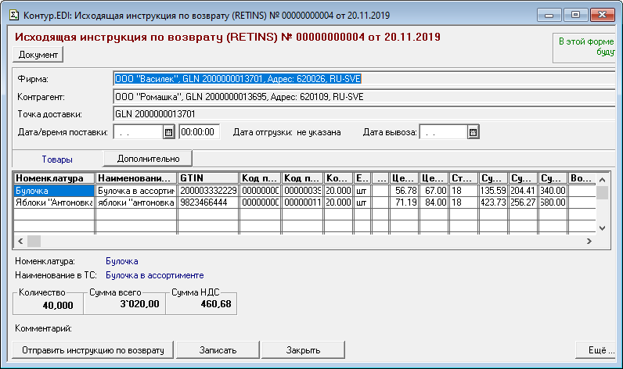Screen dimensions: 623x369
Task: Click the price cell 84.00
Action: tap(434, 202)
